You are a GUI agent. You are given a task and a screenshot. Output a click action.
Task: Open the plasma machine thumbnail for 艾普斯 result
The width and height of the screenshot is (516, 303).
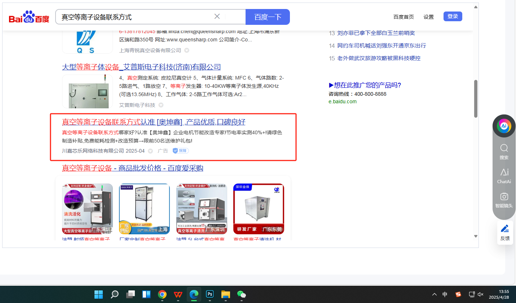[87, 91]
